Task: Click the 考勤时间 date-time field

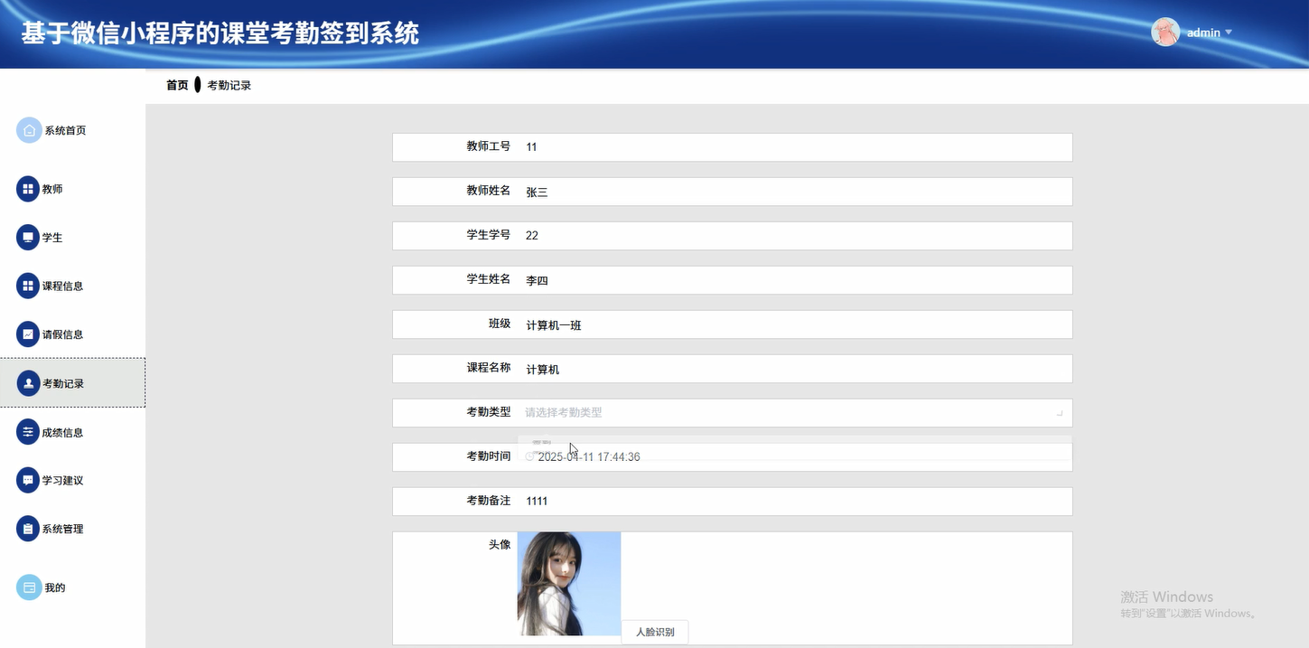Action: (795, 456)
